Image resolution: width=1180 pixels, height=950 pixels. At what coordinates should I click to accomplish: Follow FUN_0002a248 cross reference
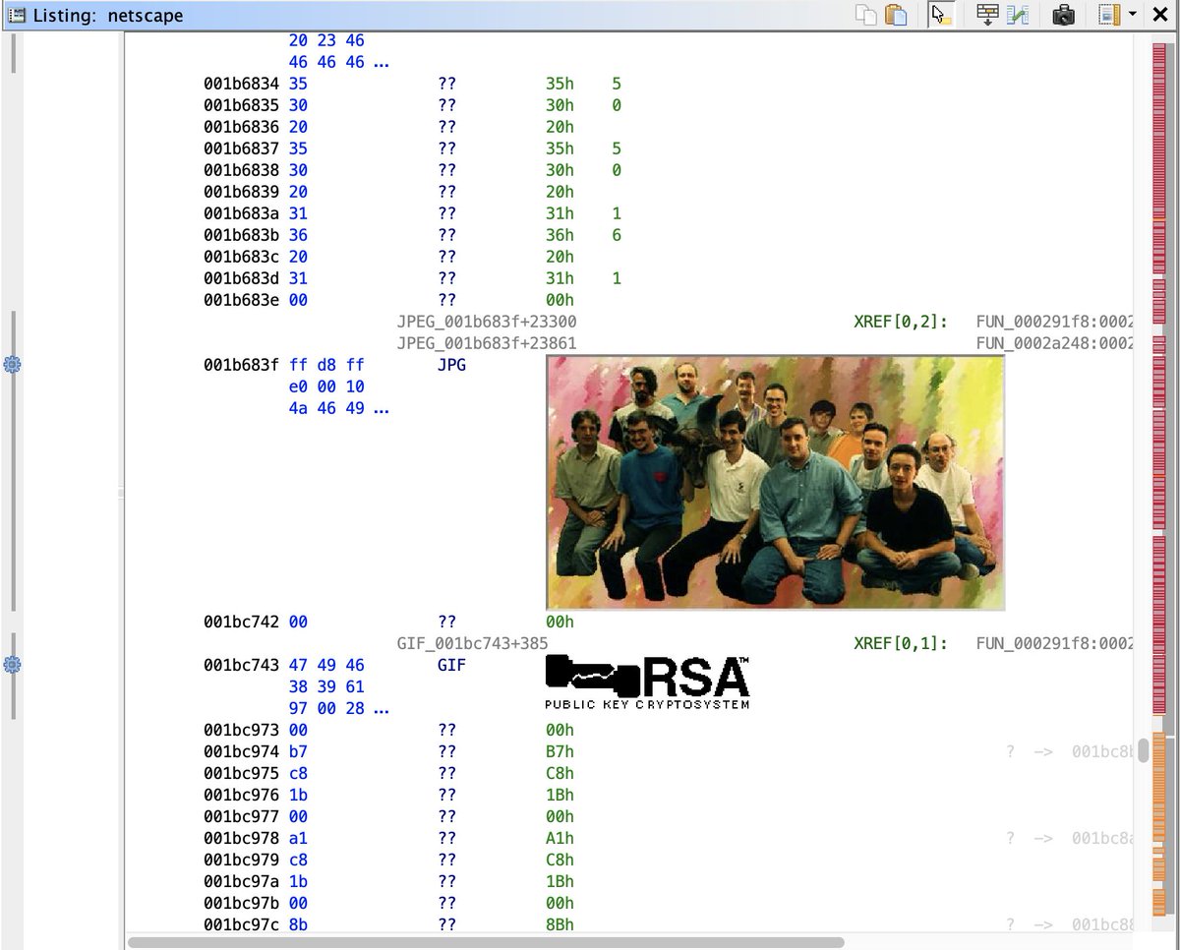(x=1054, y=343)
